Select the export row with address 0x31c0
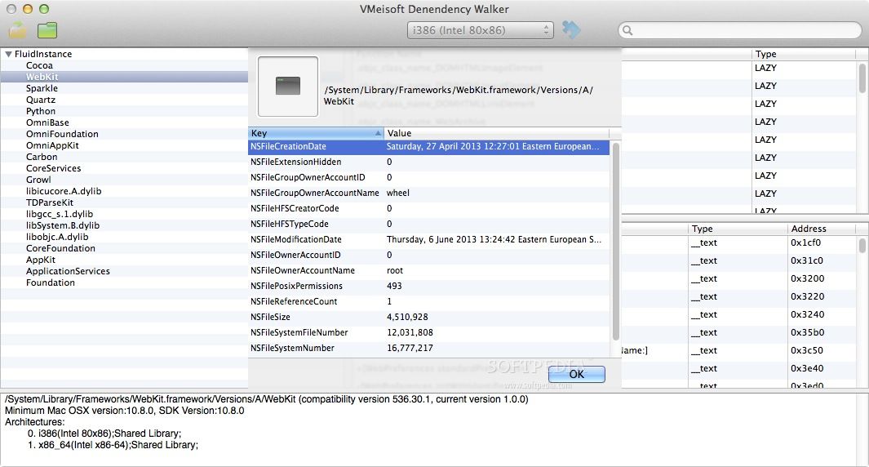The height and width of the screenshot is (467, 869). click(x=739, y=260)
